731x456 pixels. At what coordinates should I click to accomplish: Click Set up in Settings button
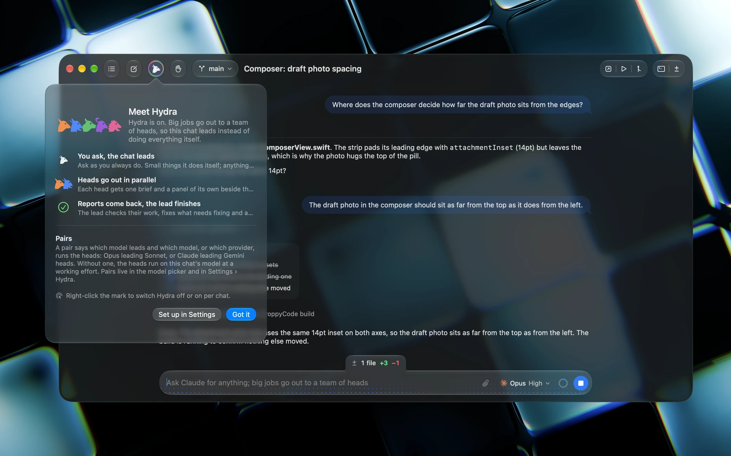[187, 314]
